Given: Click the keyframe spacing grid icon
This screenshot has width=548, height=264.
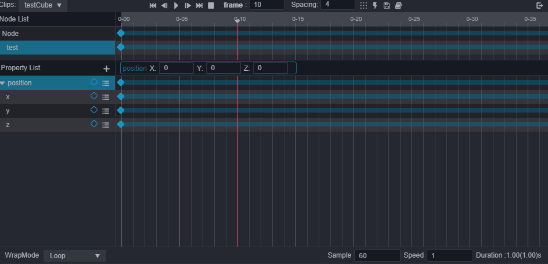Looking at the screenshot, I should pos(363,5).
